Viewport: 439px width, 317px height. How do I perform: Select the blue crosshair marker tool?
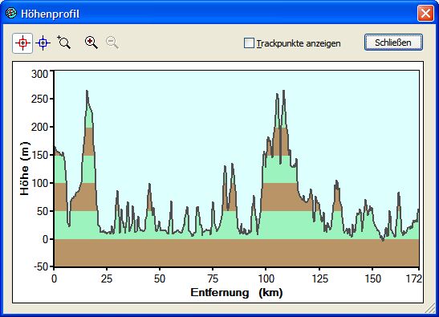[43, 43]
